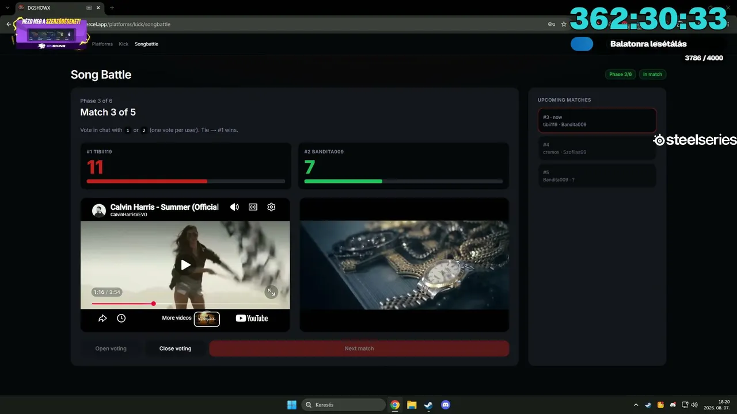Enter fullscreen on the YouTube player

[271, 292]
